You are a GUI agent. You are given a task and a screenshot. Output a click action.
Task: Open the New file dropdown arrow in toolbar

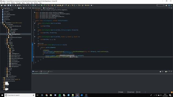pyautogui.click(x=3, y=5)
